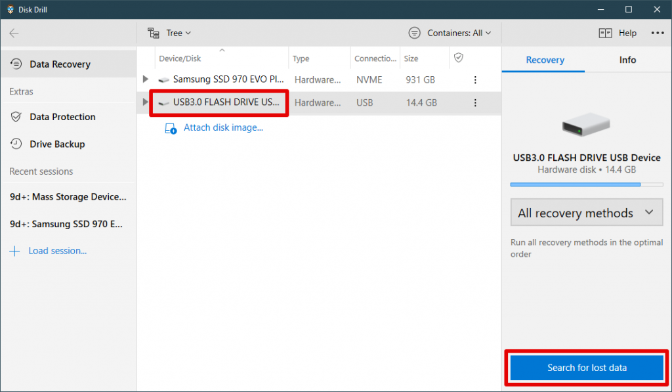Image resolution: width=672 pixels, height=392 pixels.
Task: Expand the Samsung SSD 970 EVO row
Action: click(x=144, y=79)
